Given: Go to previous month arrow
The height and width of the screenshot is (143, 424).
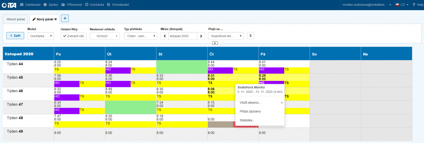Looking at the screenshot, I should [x=164, y=36].
